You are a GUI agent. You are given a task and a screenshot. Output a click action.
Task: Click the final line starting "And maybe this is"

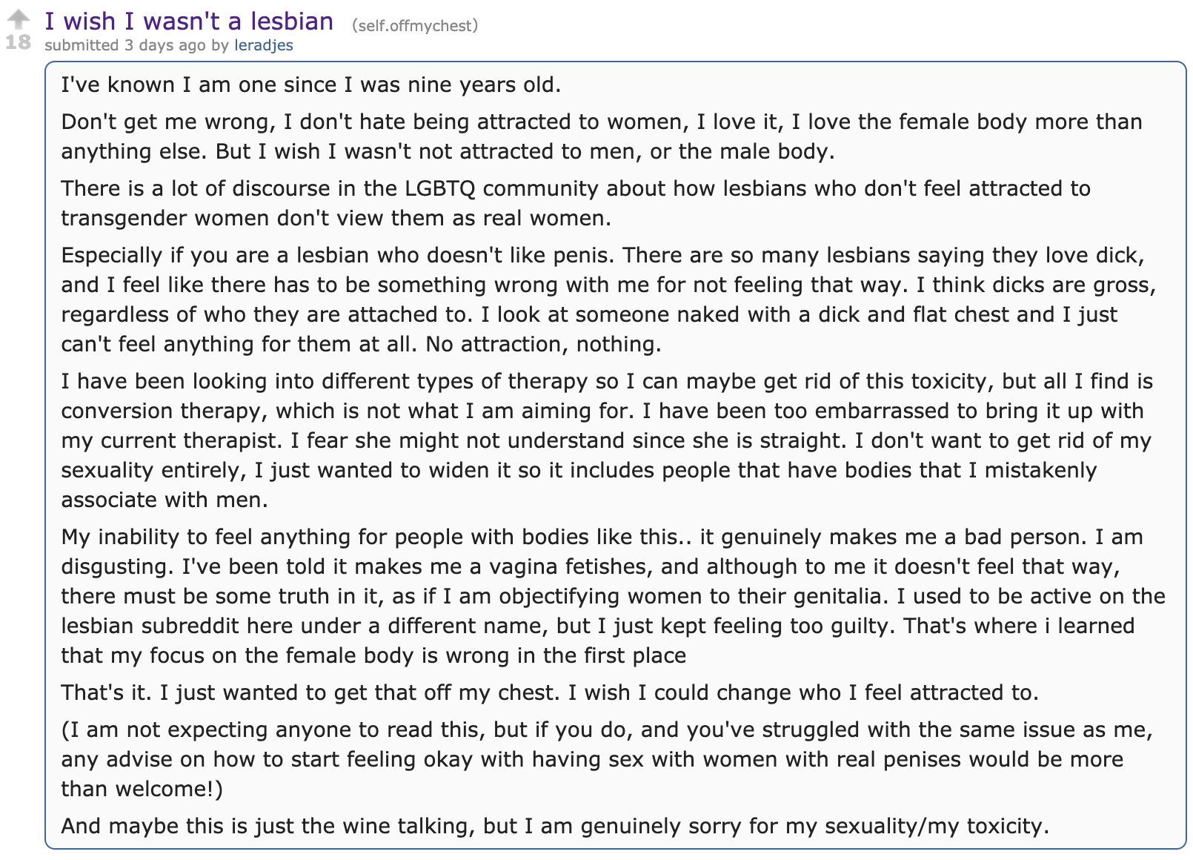(x=555, y=826)
